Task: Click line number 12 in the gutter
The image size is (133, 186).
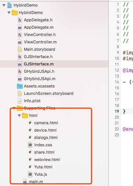Action: pos(117,70)
